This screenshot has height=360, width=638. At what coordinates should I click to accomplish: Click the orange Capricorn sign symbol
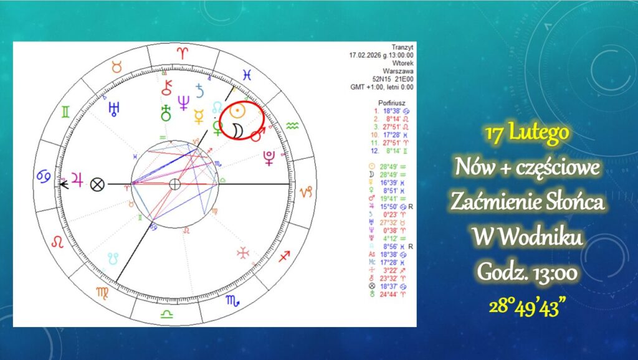pos(307,191)
